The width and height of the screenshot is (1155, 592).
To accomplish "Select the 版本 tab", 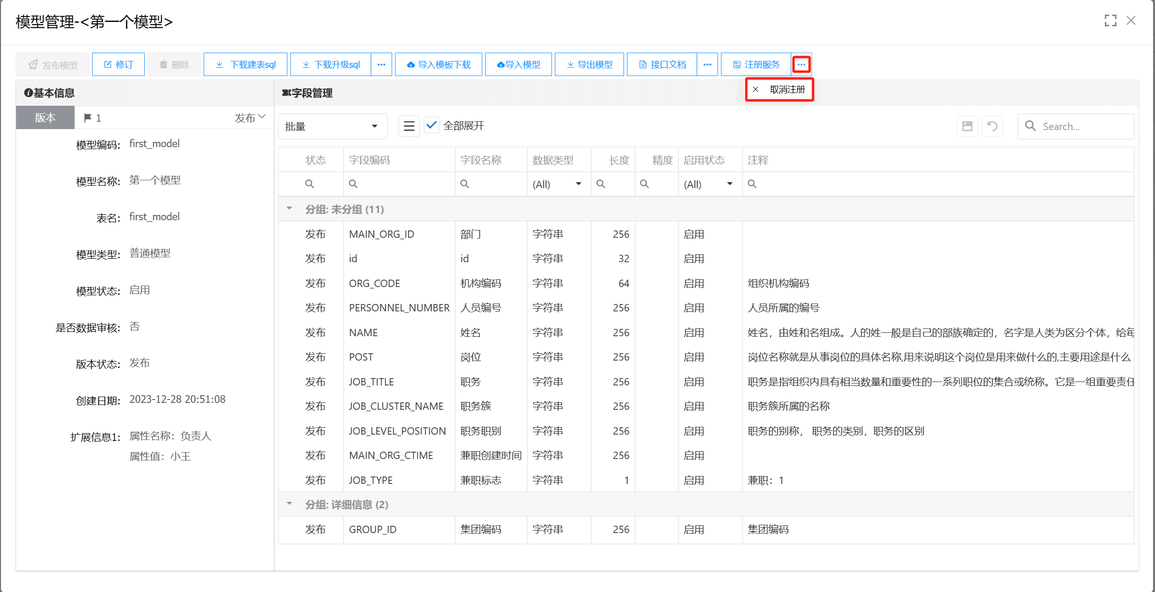I will coord(45,118).
